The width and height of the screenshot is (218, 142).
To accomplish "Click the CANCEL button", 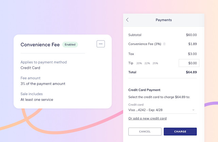I will [x=145, y=131].
